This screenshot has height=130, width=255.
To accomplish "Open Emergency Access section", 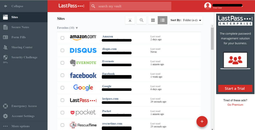I will pos(24,106).
